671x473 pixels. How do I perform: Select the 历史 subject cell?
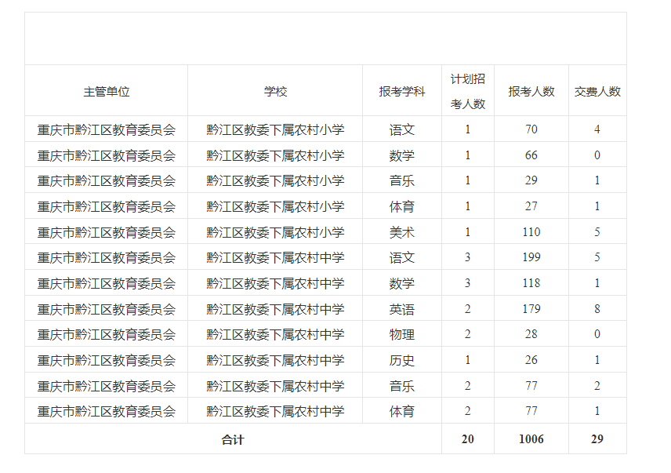[401, 360]
